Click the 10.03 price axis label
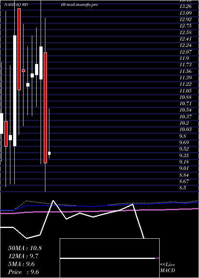 click(x=185, y=129)
